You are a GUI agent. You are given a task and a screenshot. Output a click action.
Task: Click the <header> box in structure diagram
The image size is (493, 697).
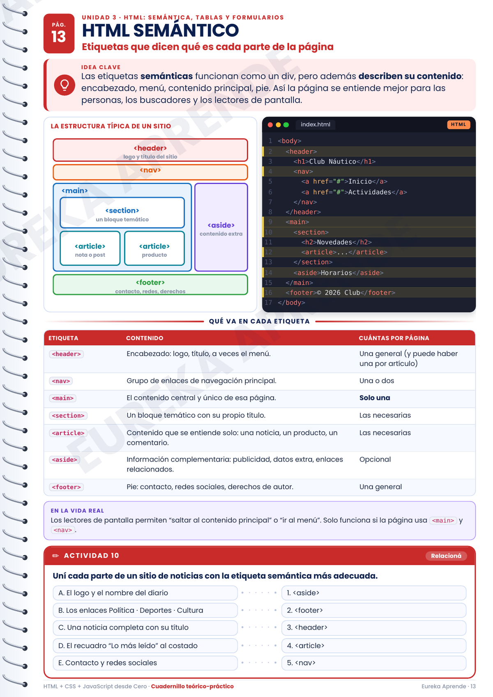[150, 150]
